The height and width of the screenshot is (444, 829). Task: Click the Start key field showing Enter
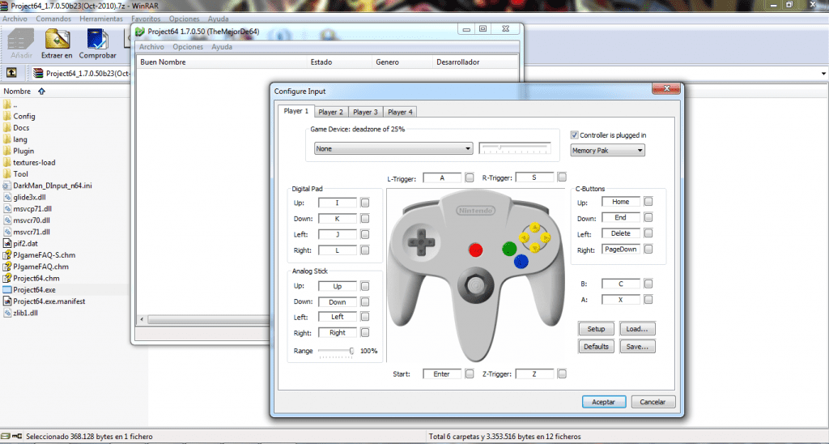[x=441, y=374]
